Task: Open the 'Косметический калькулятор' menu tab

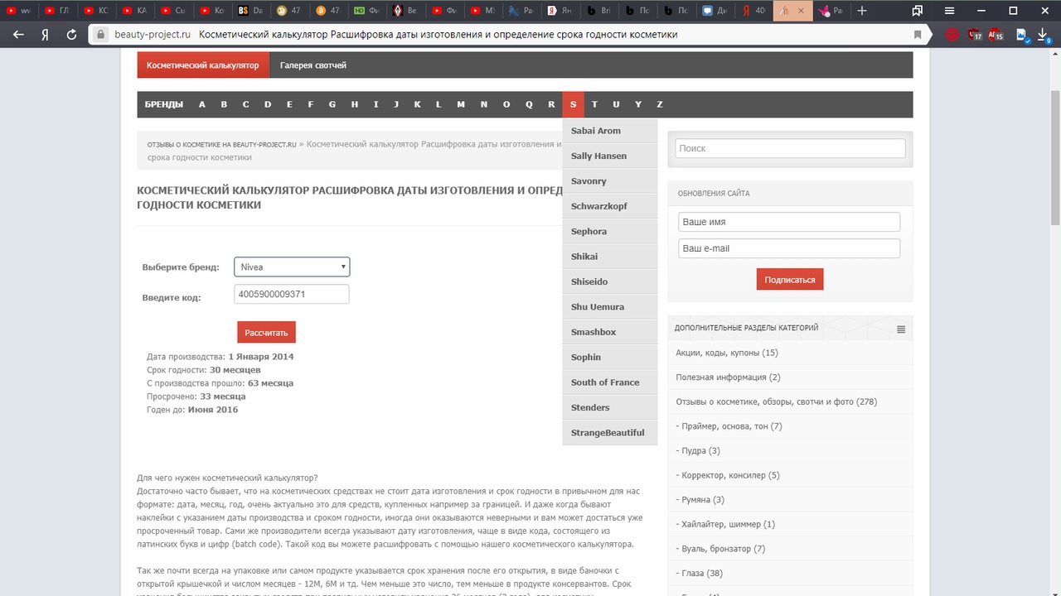Action: click(x=203, y=65)
